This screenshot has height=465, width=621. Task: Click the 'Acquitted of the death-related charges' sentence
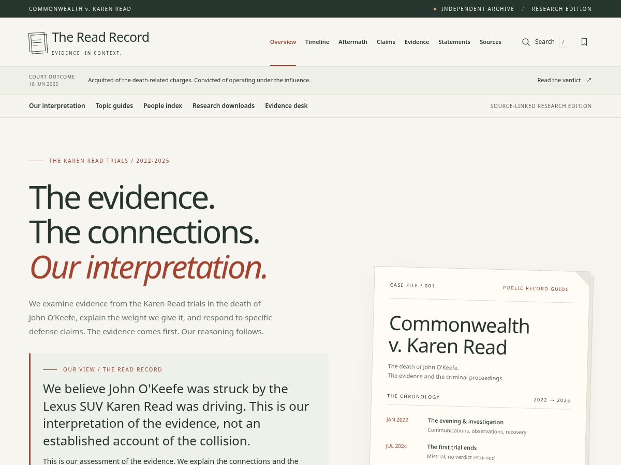pos(199,80)
